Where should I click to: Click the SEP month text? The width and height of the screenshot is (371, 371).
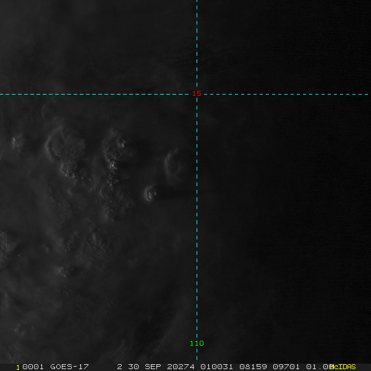tap(153, 367)
